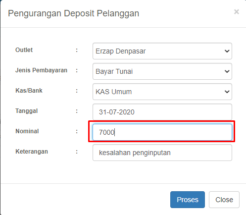
Task: Open the Kas/Bank selection list
Action: pos(162,92)
